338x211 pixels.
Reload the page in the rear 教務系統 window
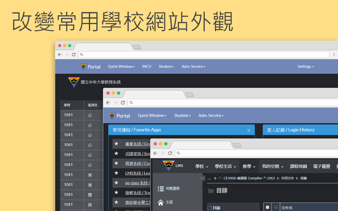[x=74, y=55]
